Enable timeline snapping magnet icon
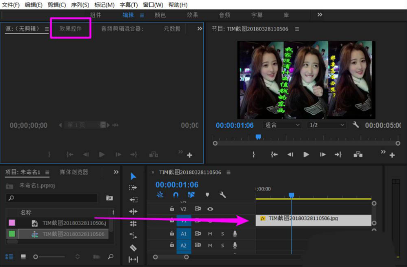 click(x=176, y=195)
